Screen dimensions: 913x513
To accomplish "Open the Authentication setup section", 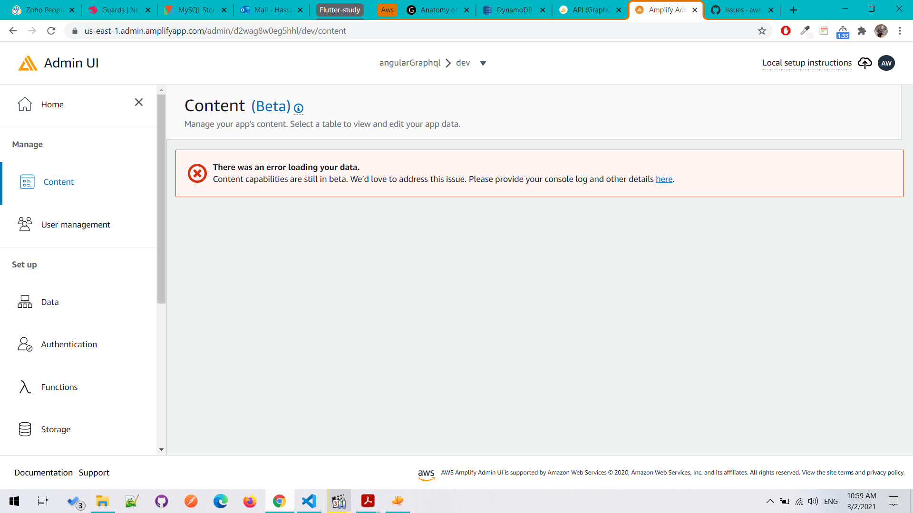I will click(68, 344).
